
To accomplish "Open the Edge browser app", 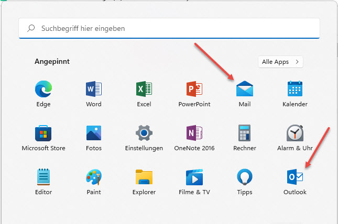I will tap(43, 90).
